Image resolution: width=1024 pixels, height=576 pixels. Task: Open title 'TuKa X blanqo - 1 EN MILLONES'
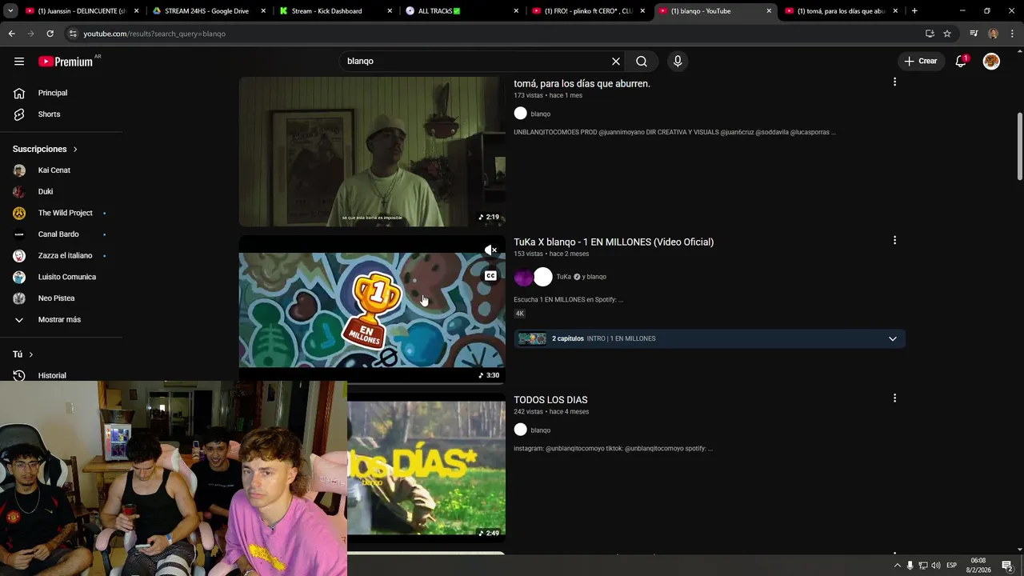pos(614,242)
